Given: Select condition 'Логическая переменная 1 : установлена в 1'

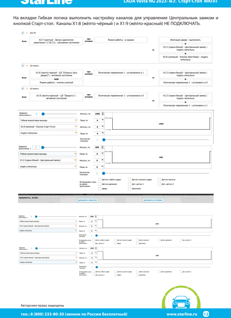Looking at the screenshot, I should coord(121,72).
